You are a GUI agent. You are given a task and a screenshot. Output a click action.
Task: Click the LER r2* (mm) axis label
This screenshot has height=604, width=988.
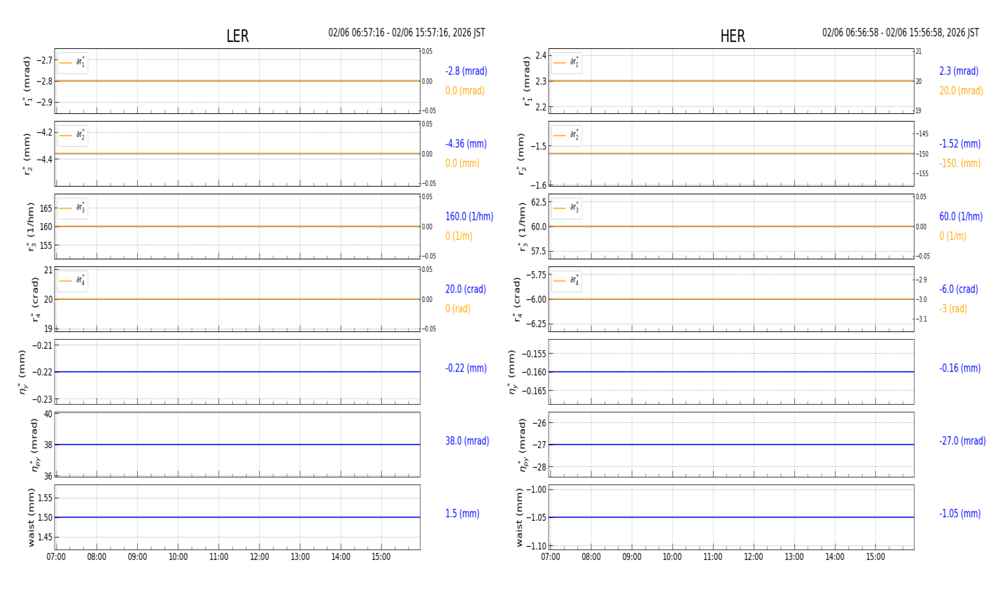point(27,154)
